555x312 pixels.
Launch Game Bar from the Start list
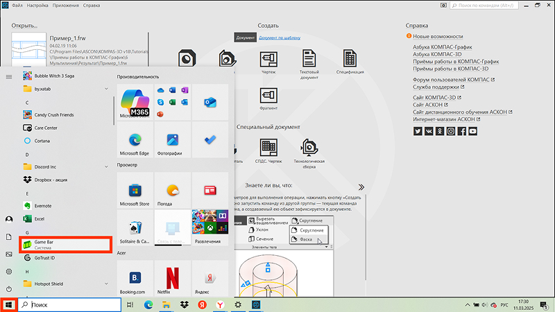click(66, 245)
